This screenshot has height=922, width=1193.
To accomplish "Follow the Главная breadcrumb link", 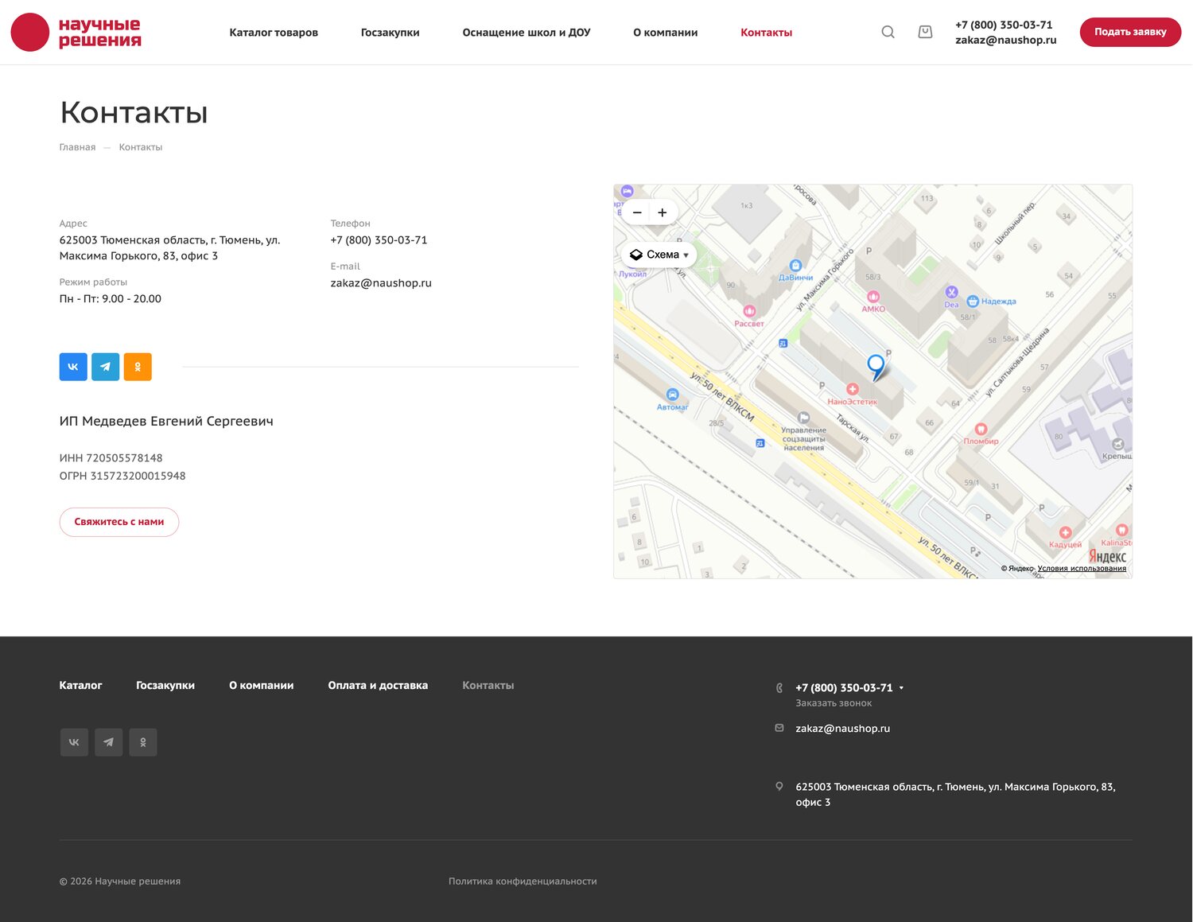I will click(77, 147).
